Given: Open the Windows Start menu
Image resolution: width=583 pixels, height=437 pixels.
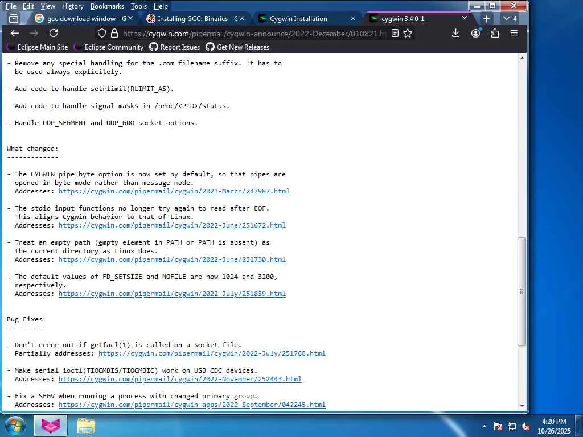Looking at the screenshot, I should click(x=15, y=426).
